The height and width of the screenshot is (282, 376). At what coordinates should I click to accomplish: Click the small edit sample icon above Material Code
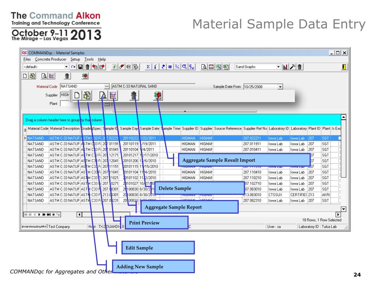click(32, 76)
